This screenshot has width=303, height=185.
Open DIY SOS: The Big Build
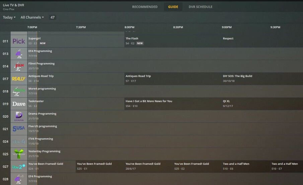pos(262,79)
